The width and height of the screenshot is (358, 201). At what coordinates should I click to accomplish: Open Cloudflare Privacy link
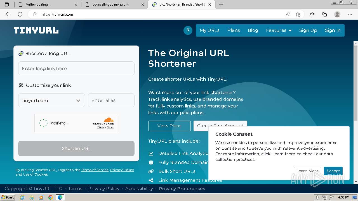click(101, 127)
